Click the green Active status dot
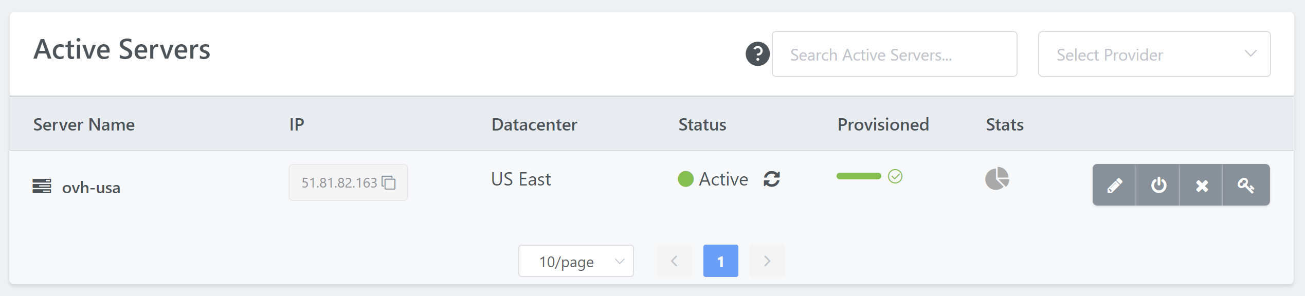The width and height of the screenshot is (1305, 296). click(686, 179)
